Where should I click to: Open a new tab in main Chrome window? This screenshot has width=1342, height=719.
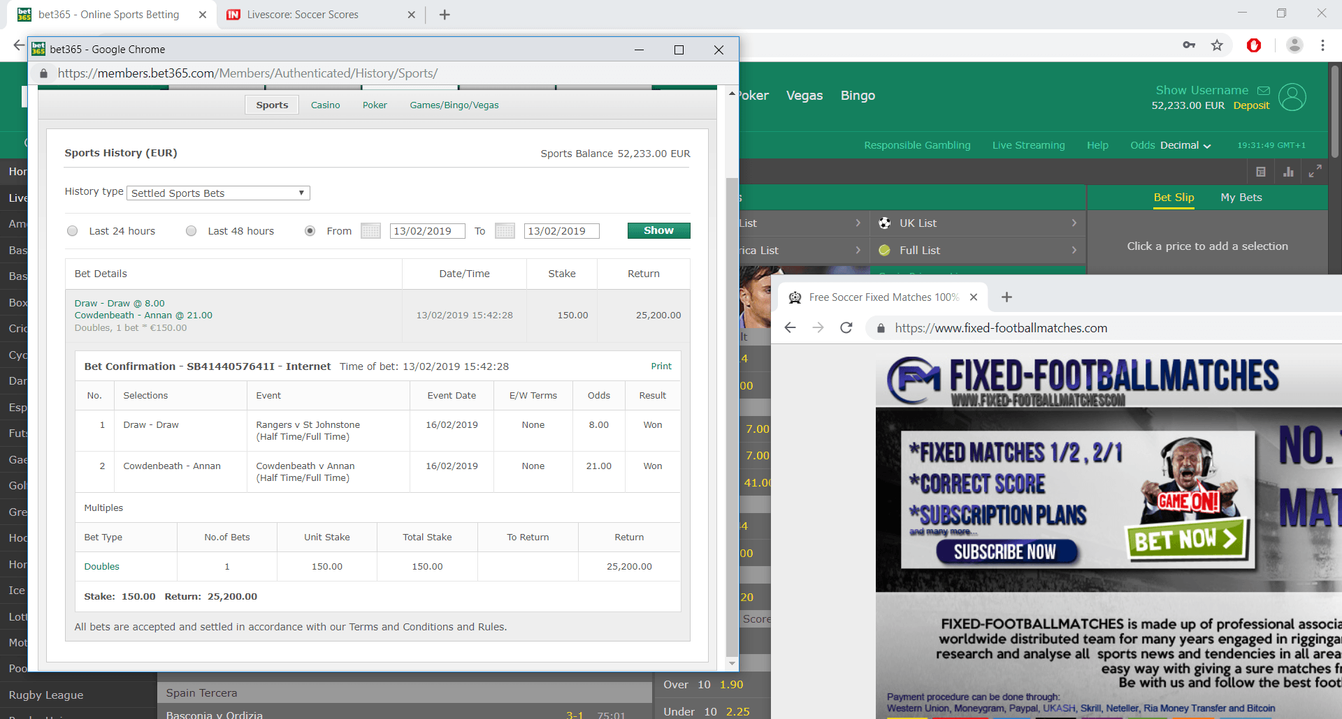(445, 15)
